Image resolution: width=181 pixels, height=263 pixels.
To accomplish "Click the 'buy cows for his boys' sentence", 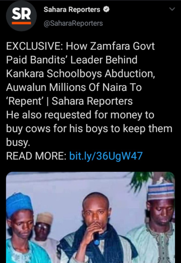I will (57, 129).
